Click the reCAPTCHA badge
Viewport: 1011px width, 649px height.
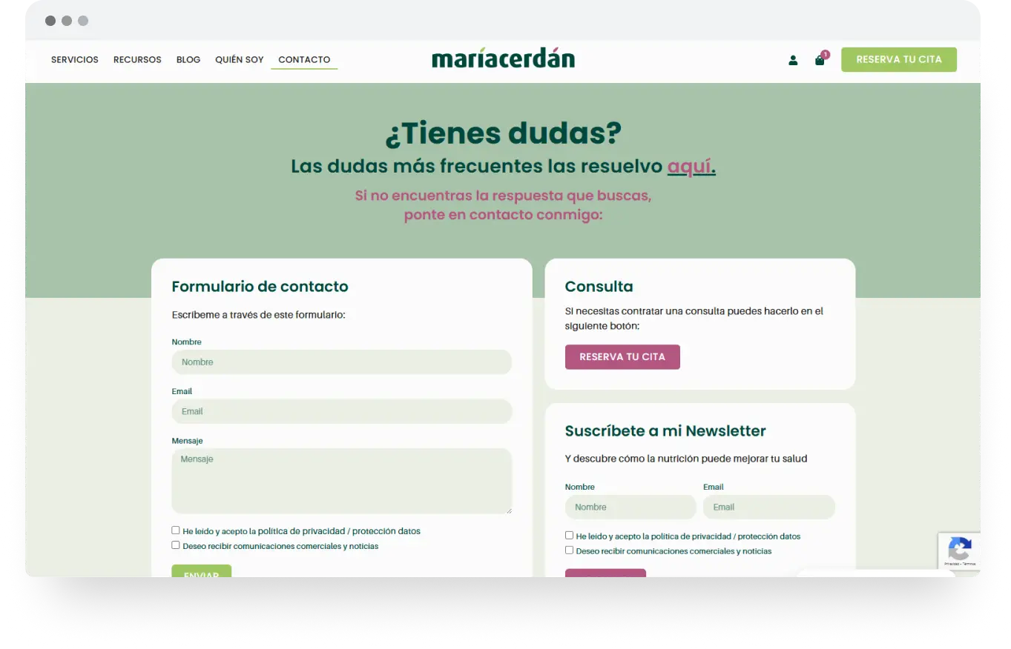tap(960, 551)
